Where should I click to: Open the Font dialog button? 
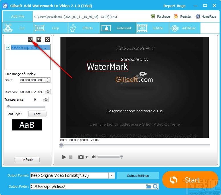point(37,114)
